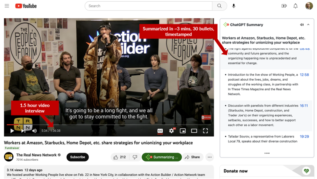Open video player settings gear

coord(172,131)
